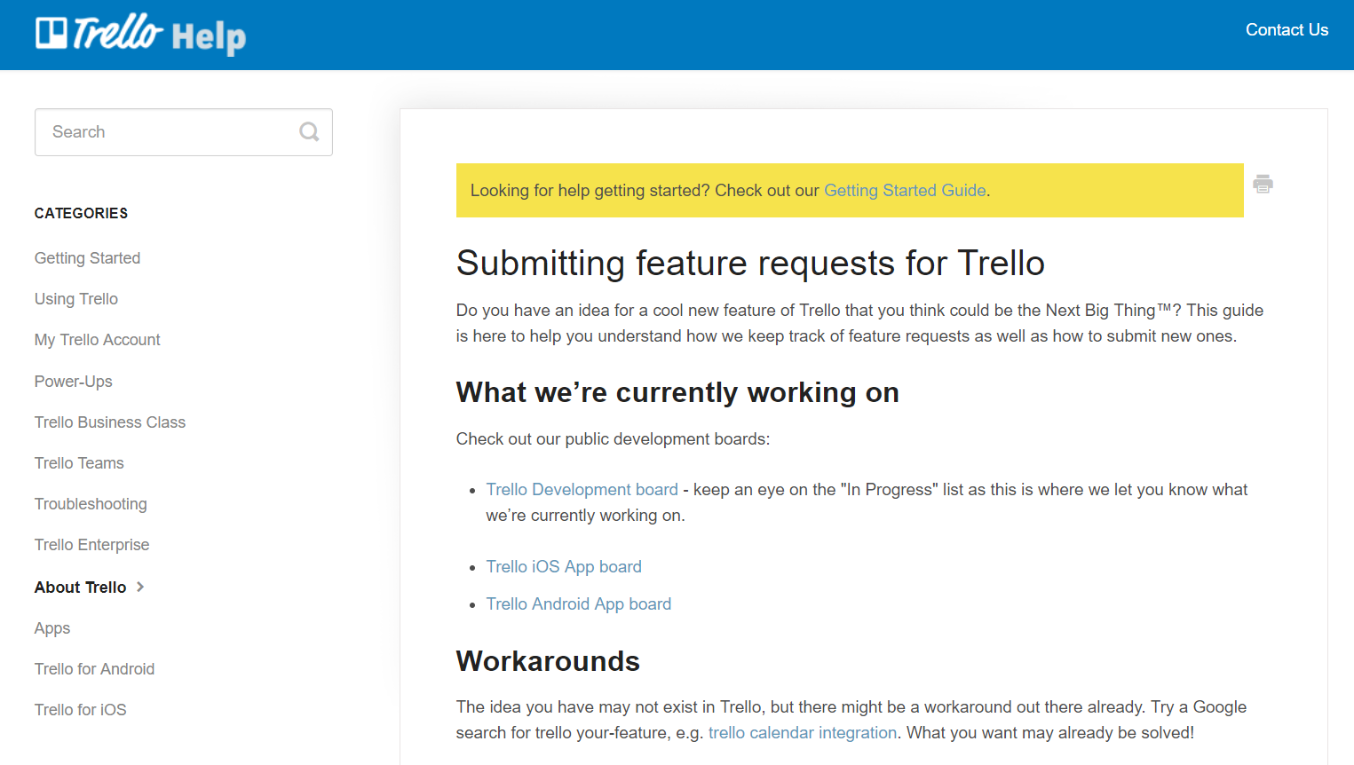Visit the Trello iOS App board
1354x765 pixels.
coord(564,566)
